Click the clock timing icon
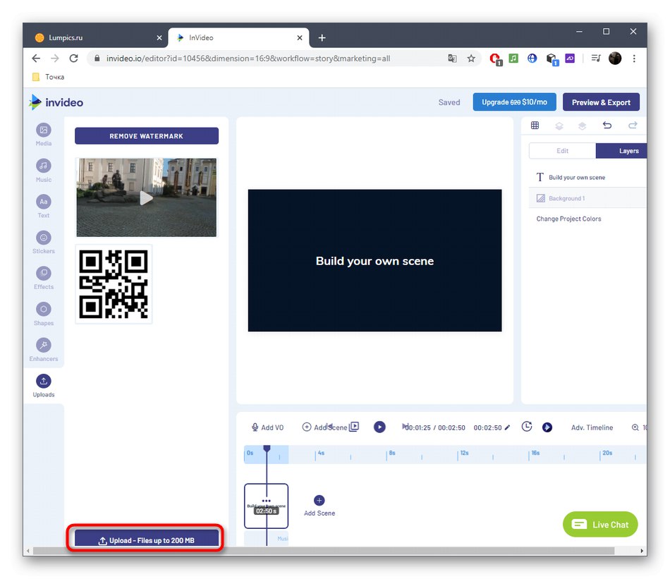This screenshot has height=579, width=670. (527, 427)
